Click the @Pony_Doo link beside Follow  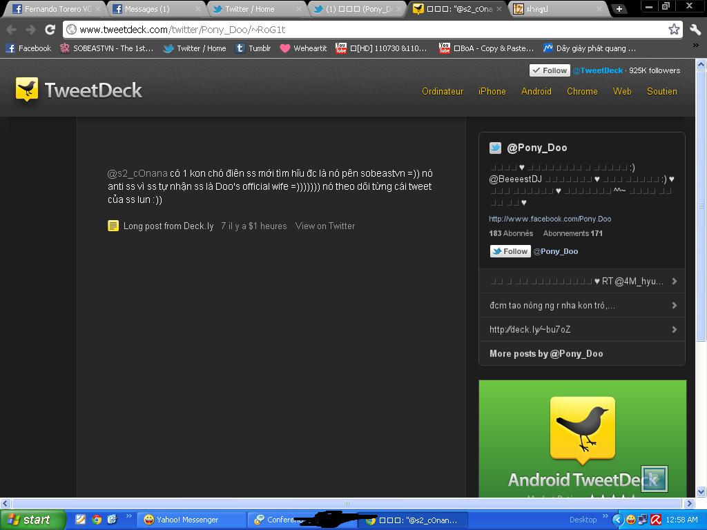coord(556,251)
